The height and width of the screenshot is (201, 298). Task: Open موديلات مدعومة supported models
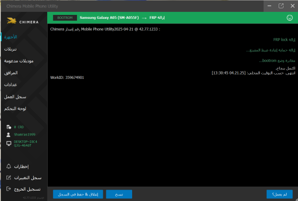click(19, 61)
